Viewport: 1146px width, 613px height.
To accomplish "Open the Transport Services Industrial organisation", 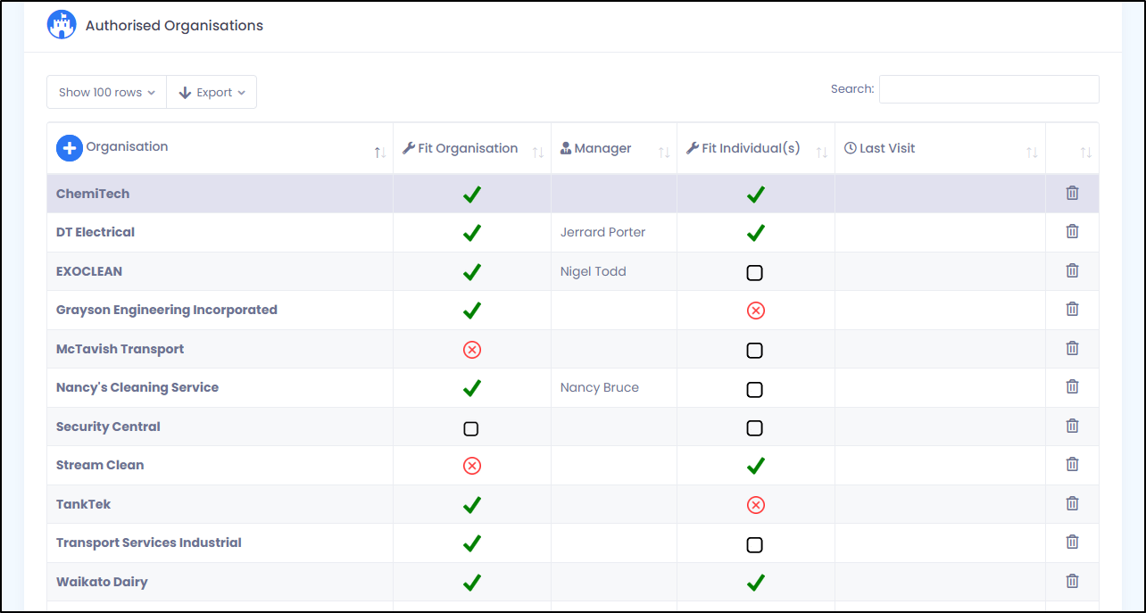I will tap(149, 543).
